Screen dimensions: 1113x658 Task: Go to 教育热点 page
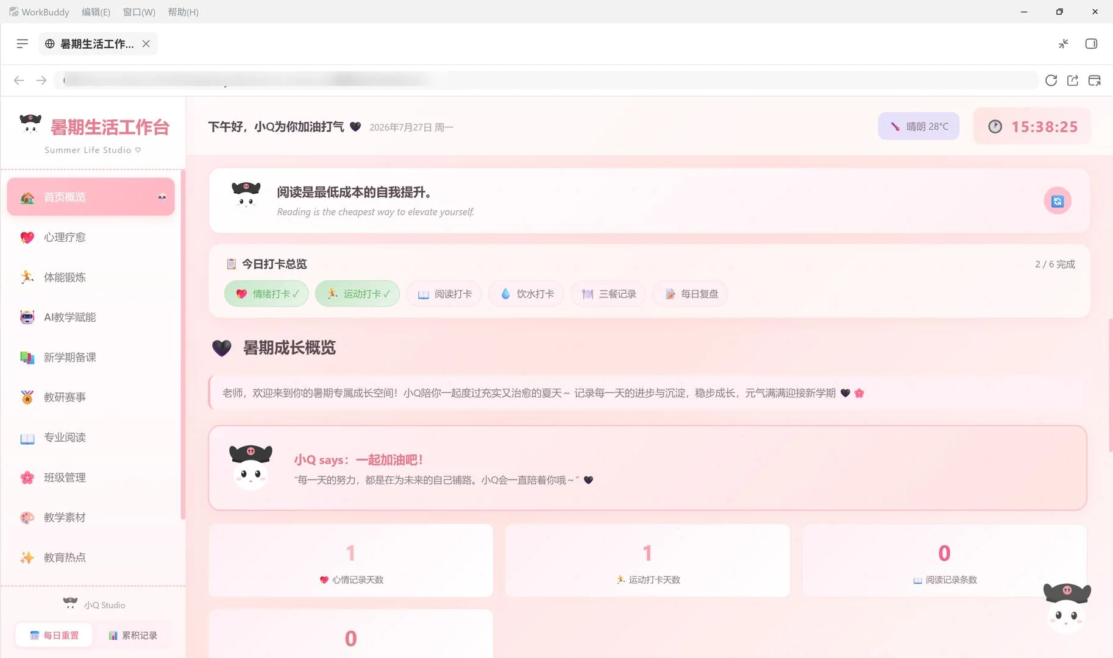91,557
